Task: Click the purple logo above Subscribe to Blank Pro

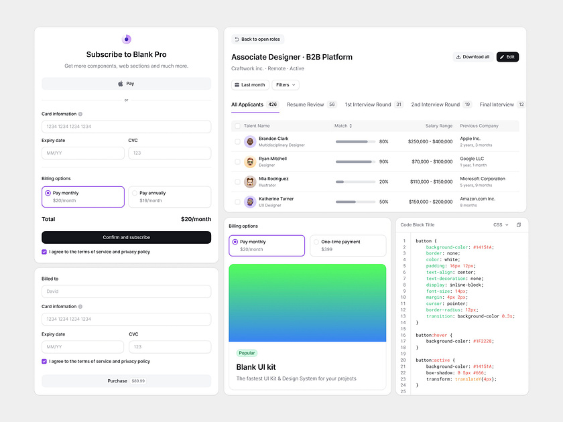Action: [x=126, y=40]
